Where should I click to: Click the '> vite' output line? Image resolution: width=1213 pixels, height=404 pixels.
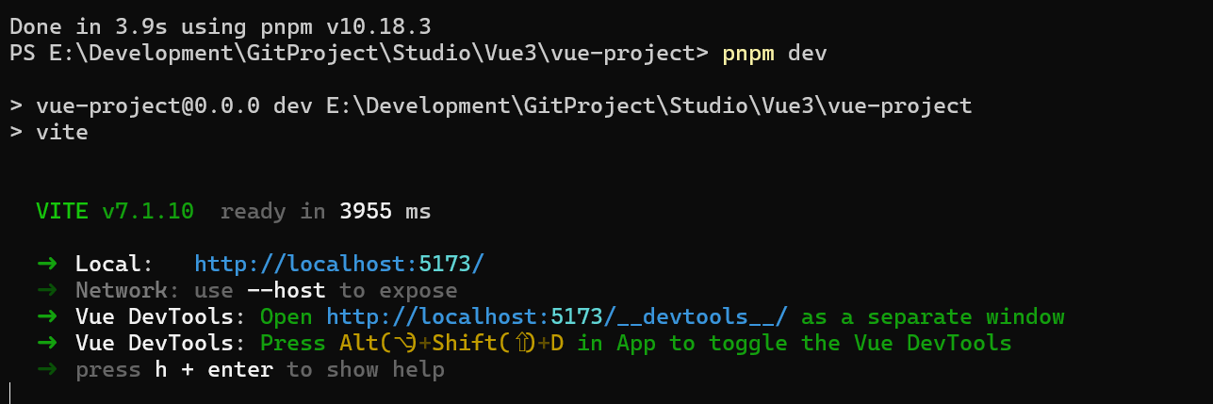coord(49,132)
